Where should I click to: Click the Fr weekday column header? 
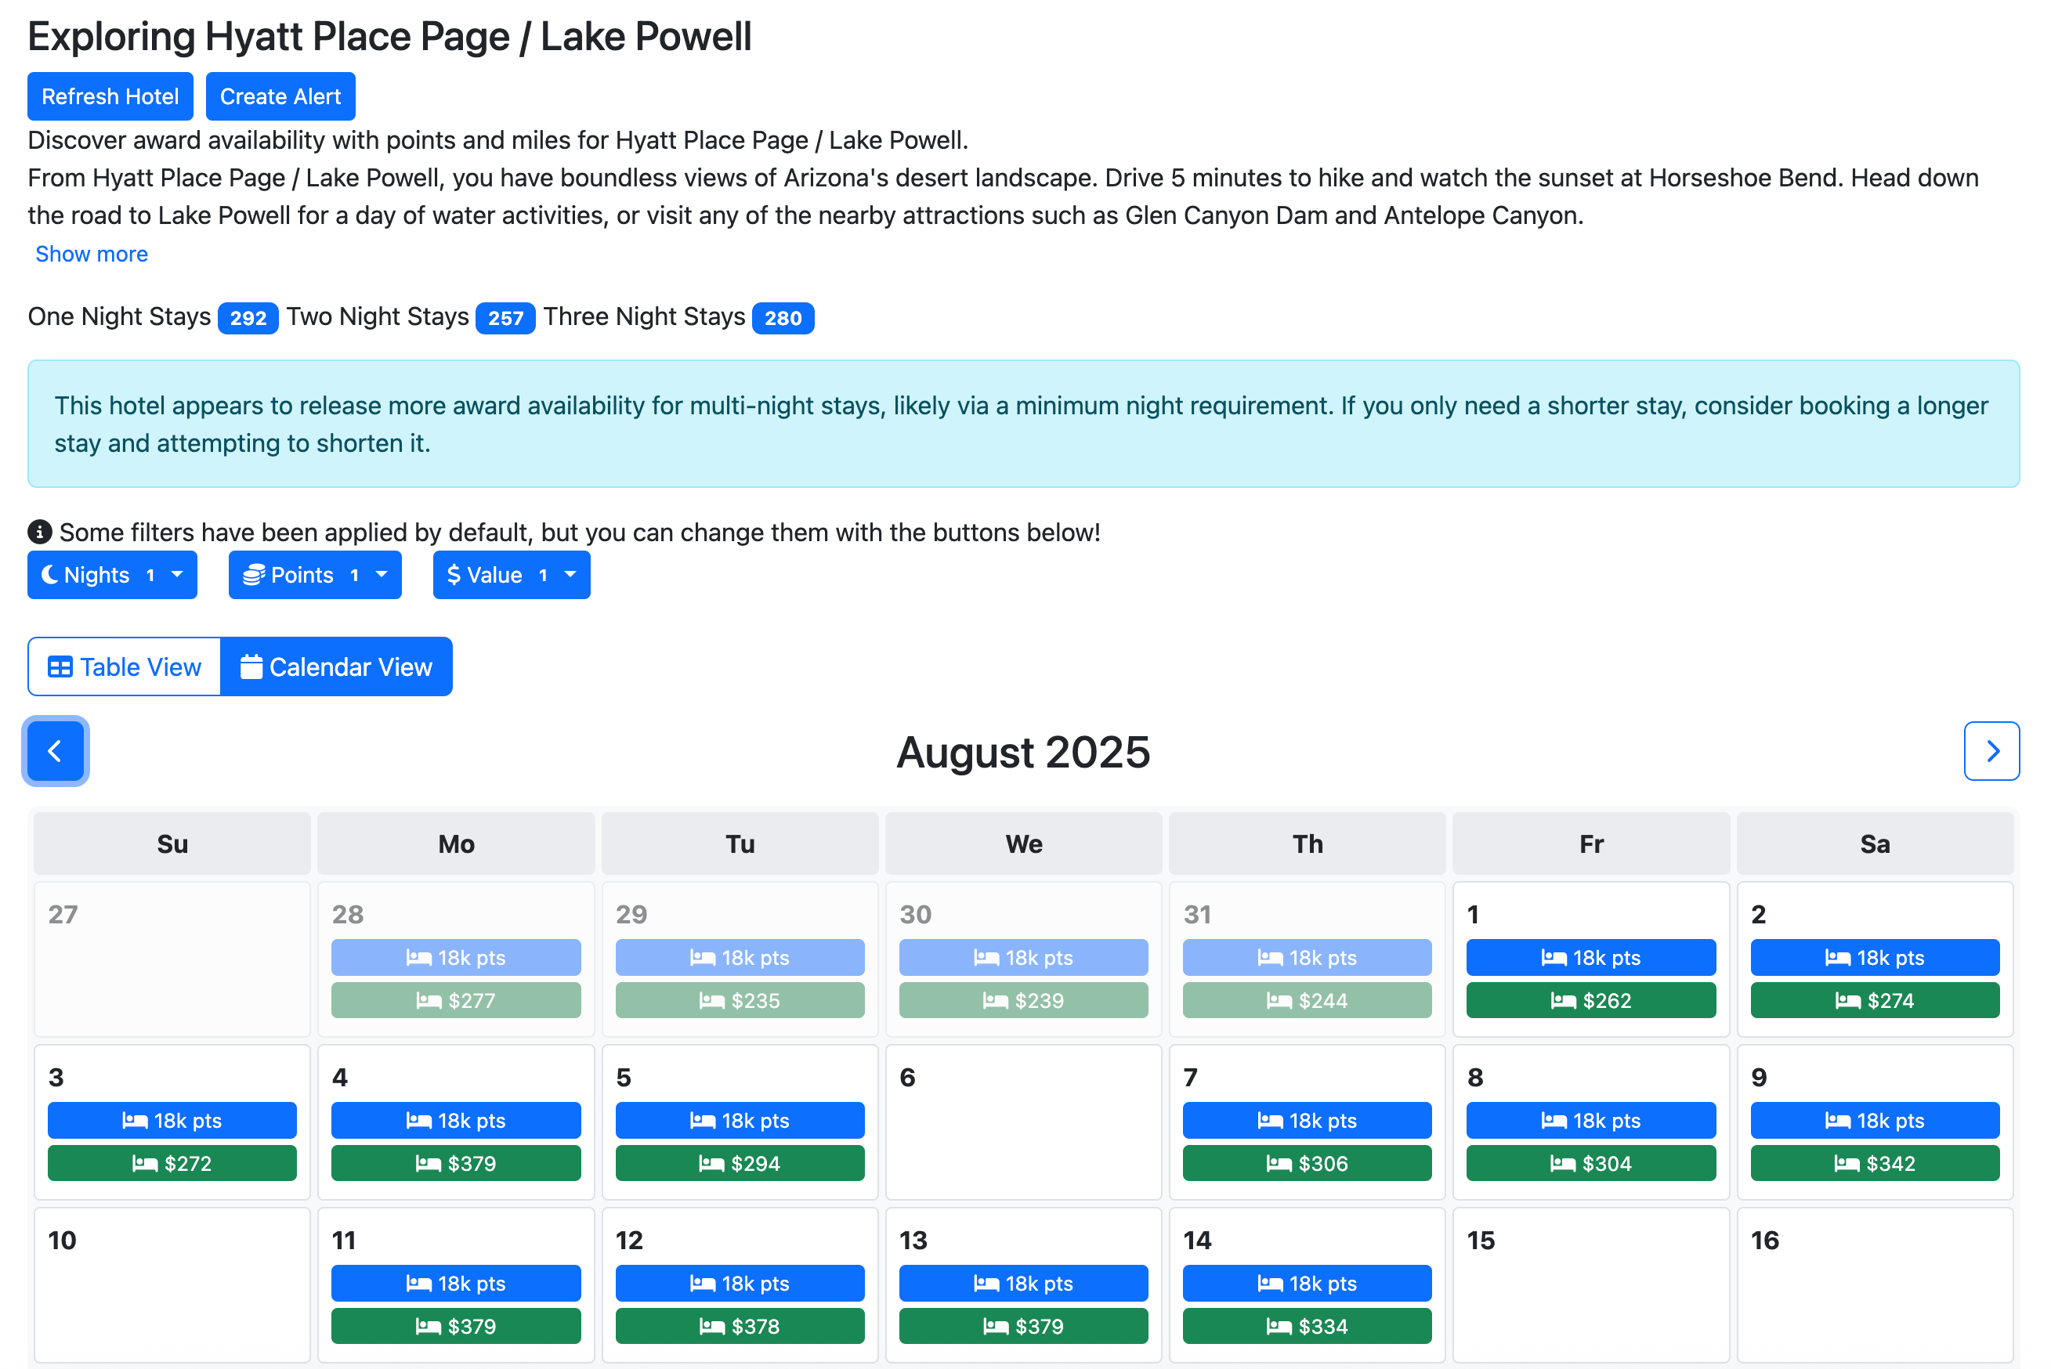1590,843
